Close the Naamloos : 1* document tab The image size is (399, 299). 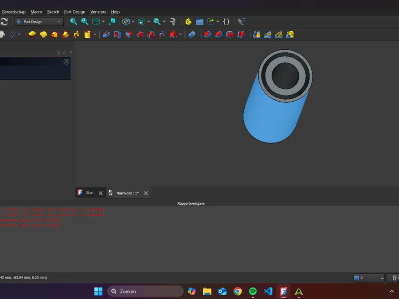point(146,193)
